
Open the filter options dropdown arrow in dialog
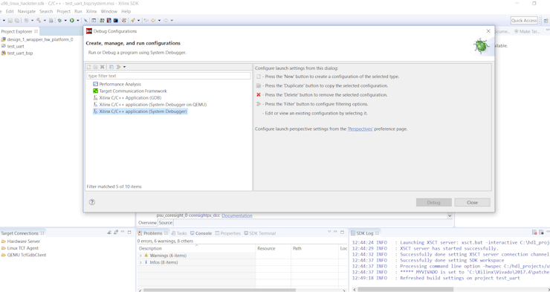(x=124, y=67)
